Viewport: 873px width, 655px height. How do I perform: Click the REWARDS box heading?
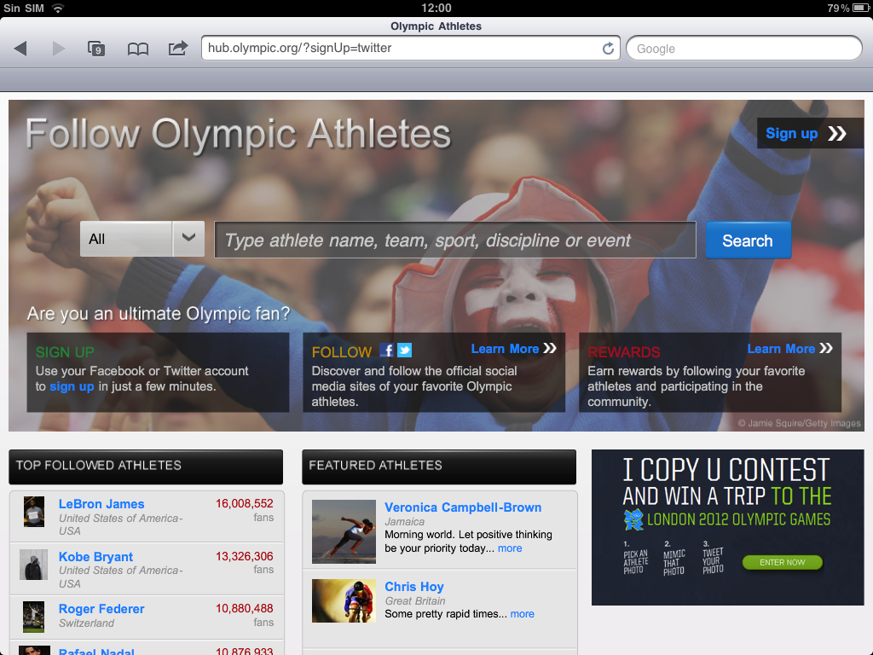pos(623,352)
